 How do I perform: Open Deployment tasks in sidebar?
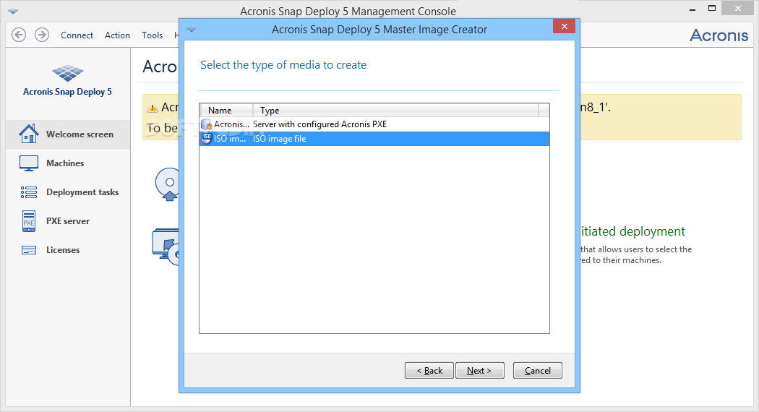[x=82, y=192]
